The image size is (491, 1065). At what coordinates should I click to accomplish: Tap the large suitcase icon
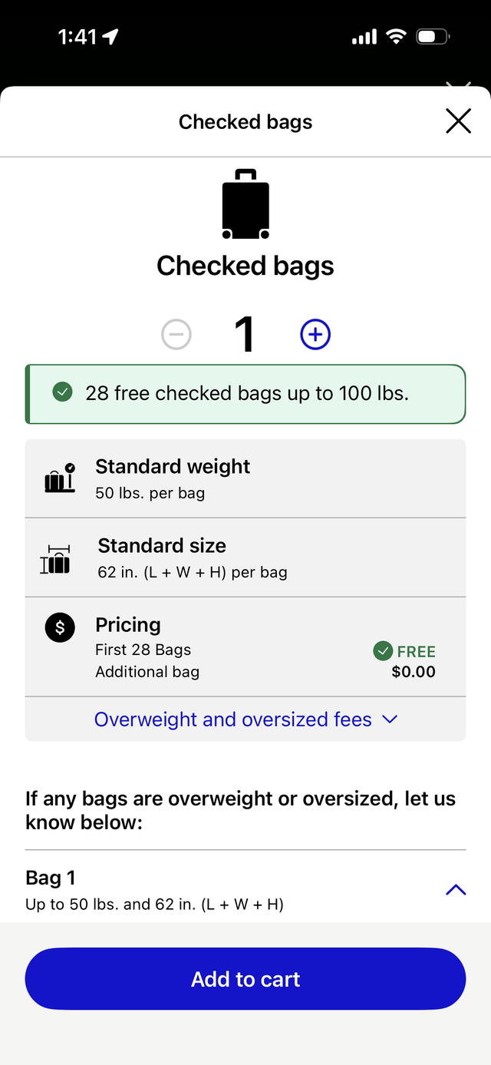[x=245, y=204]
